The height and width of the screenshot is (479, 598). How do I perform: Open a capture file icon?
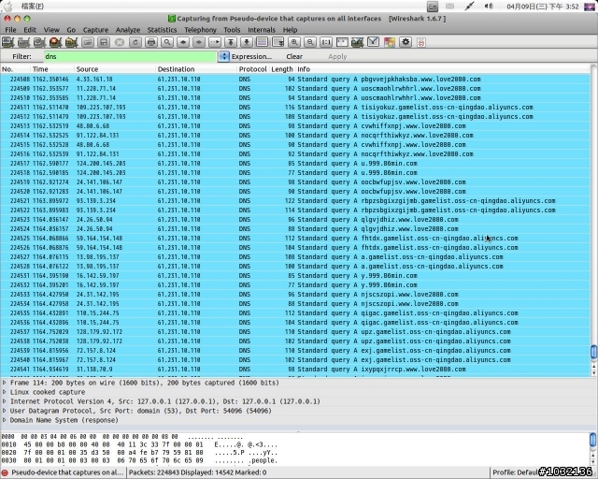click(88, 42)
